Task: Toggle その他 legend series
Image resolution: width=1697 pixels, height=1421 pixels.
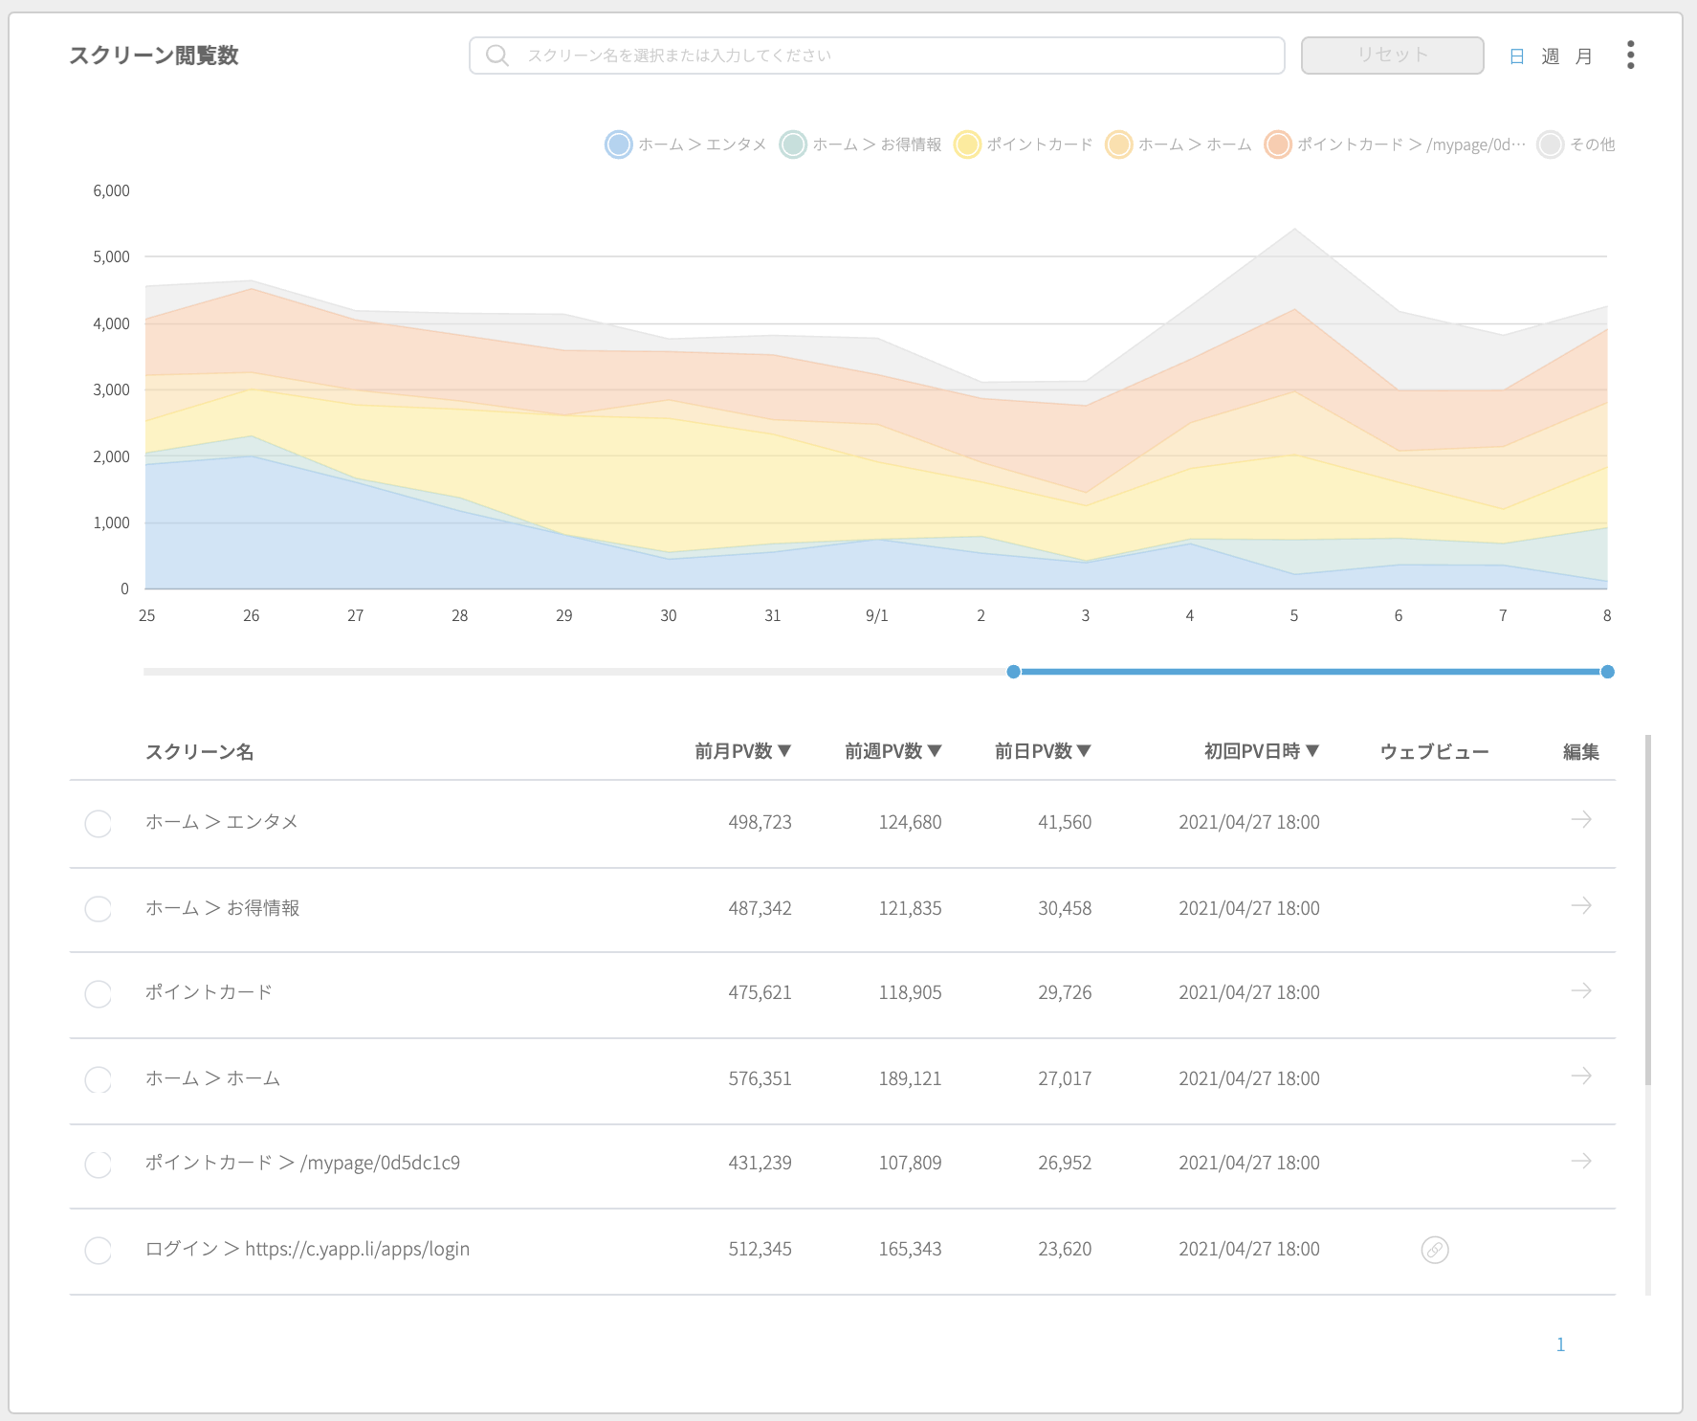Action: [x=1576, y=144]
